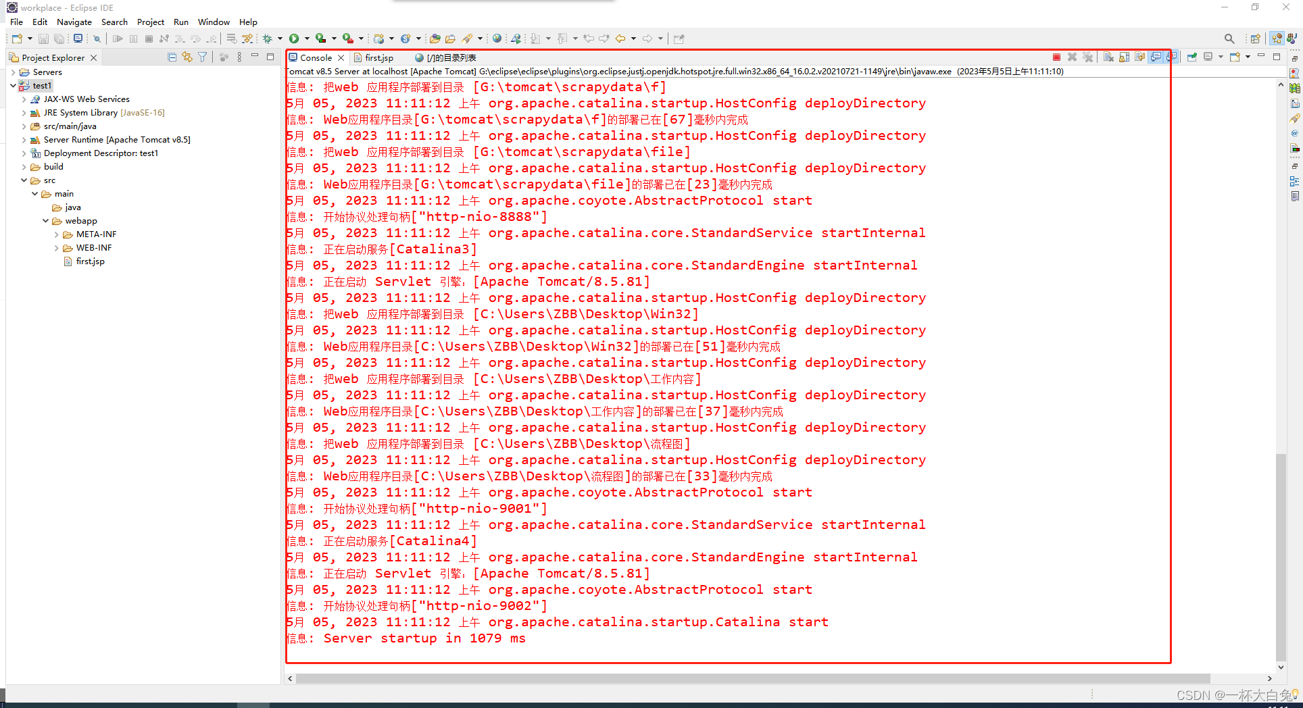Click Remove Launch gray X icon
The height and width of the screenshot is (708, 1303).
pyautogui.click(x=1072, y=57)
